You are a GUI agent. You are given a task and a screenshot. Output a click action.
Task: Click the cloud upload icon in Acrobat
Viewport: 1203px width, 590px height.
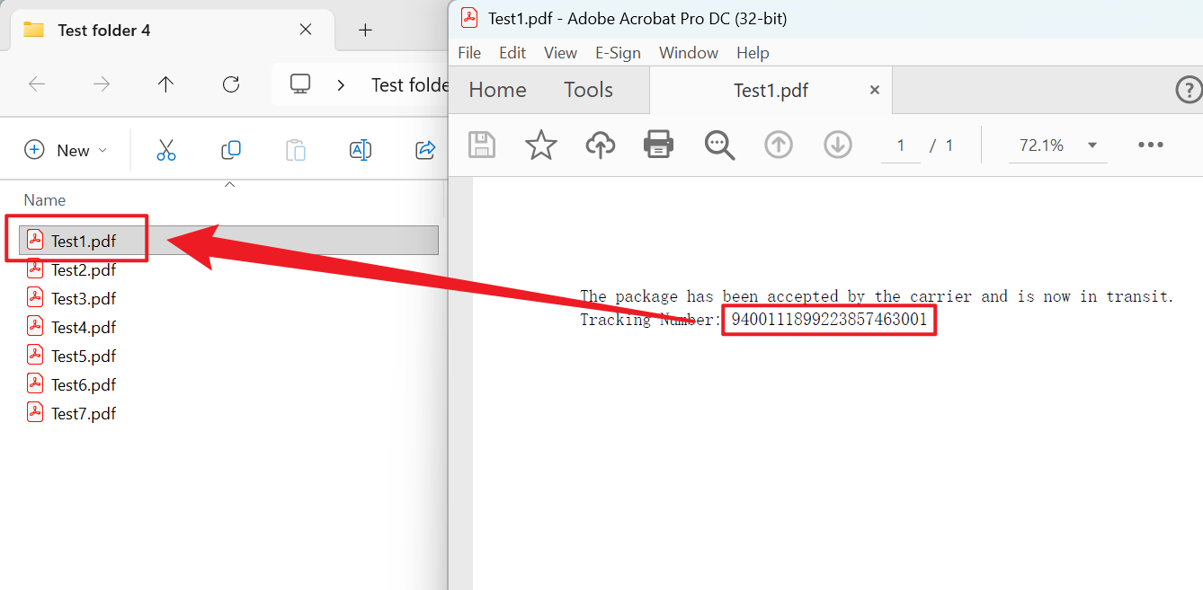601,145
